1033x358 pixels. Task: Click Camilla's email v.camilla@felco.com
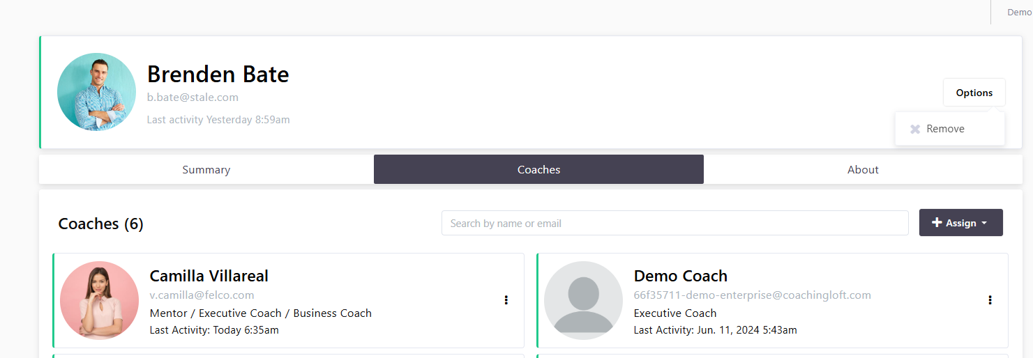pos(202,295)
